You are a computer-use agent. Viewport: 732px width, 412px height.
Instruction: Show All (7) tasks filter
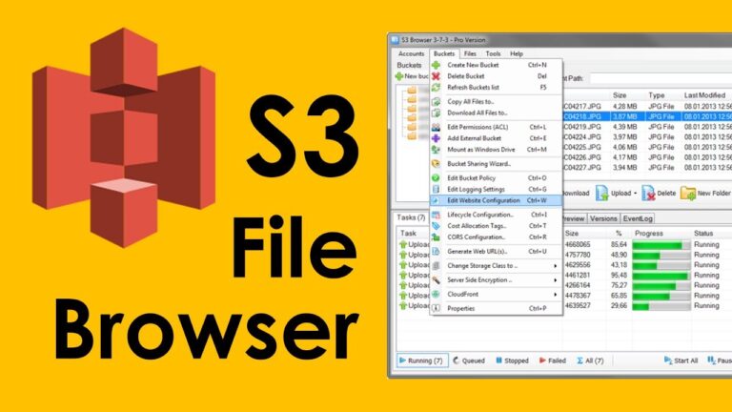pos(590,360)
